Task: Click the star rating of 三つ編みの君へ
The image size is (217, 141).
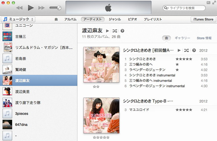Action: click(x=177, y=64)
